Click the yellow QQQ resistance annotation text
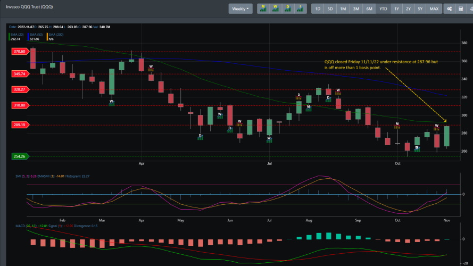Image resolution: width=473 pixels, height=266 pixels. pyautogui.click(x=381, y=64)
